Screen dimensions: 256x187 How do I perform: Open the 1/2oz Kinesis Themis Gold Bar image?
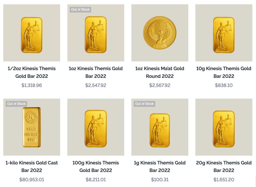coord(31,35)
